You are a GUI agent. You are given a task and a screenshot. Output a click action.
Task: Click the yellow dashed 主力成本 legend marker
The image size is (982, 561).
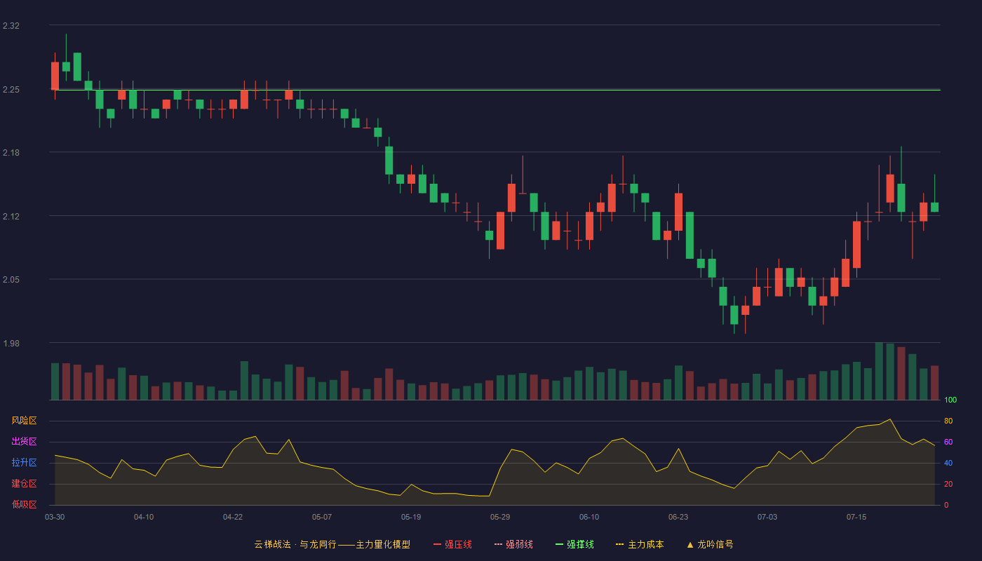pos(620,544)
